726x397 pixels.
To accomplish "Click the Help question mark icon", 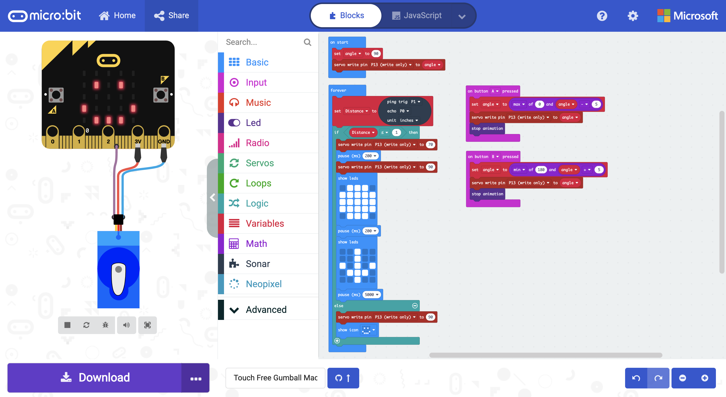I will pyautogui.click(x=602, y=15).
